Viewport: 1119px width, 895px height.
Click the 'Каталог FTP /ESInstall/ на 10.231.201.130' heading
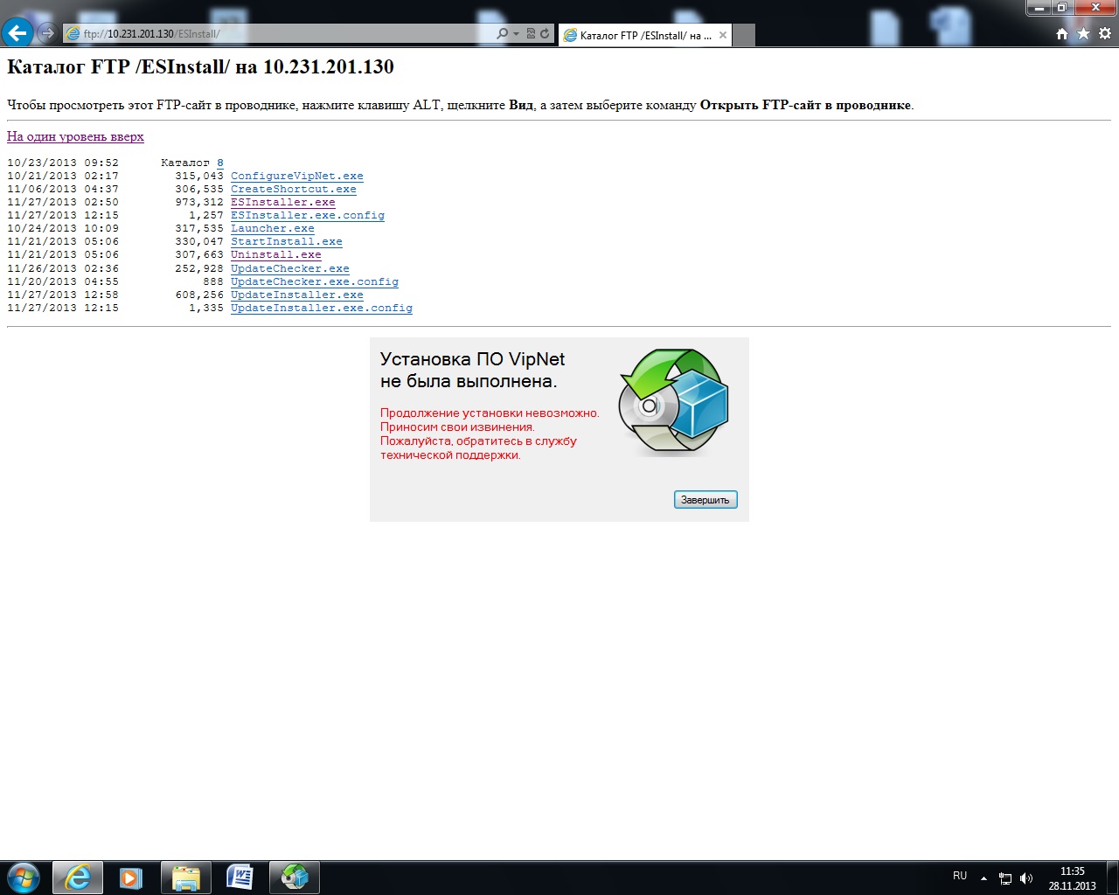click(x=200, y=66)
